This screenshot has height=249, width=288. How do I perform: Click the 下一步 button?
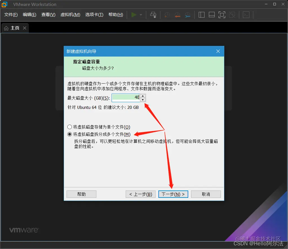coord(173,194)
